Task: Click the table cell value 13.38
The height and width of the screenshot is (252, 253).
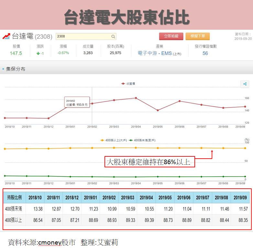Action: [38, 209]
